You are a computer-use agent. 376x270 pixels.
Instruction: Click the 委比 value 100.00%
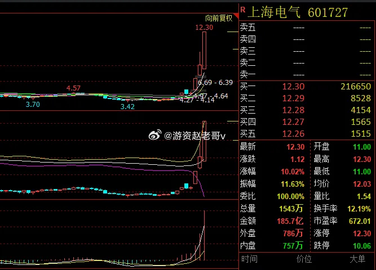[x=291, y=196]
